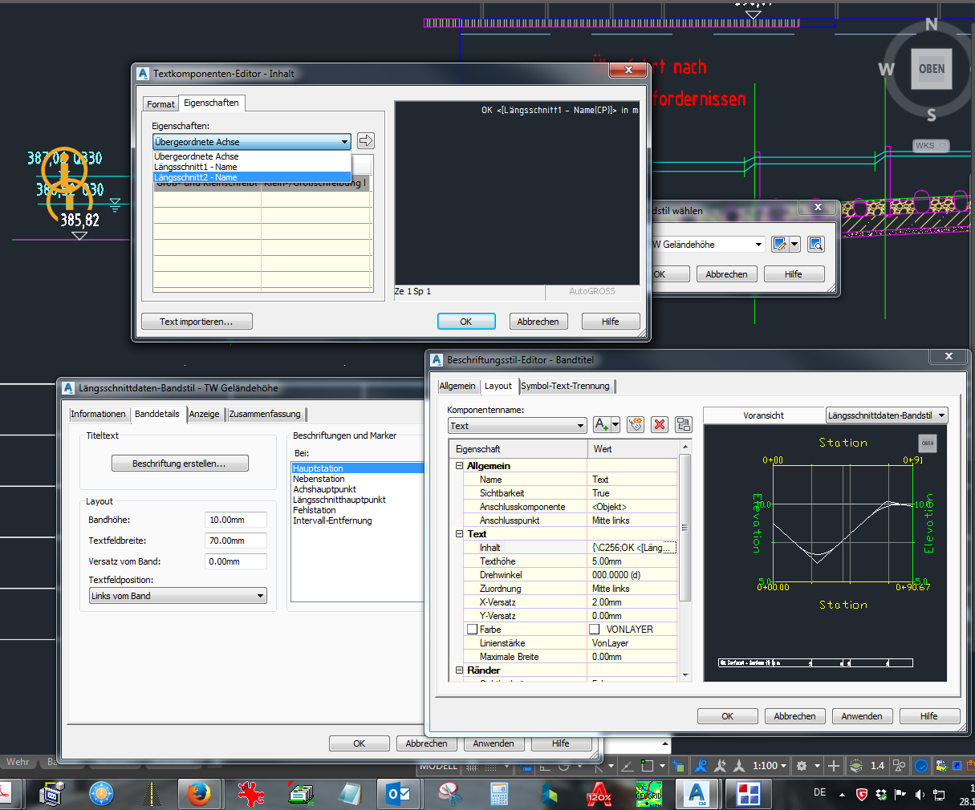The width and height of the screenshot is (975, 810).
Task: Click the arrow button to insert the selected property
Action: pyautogui.click(x=366, y=141)
